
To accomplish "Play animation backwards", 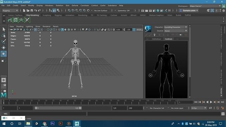I will (x=207, y=102).
